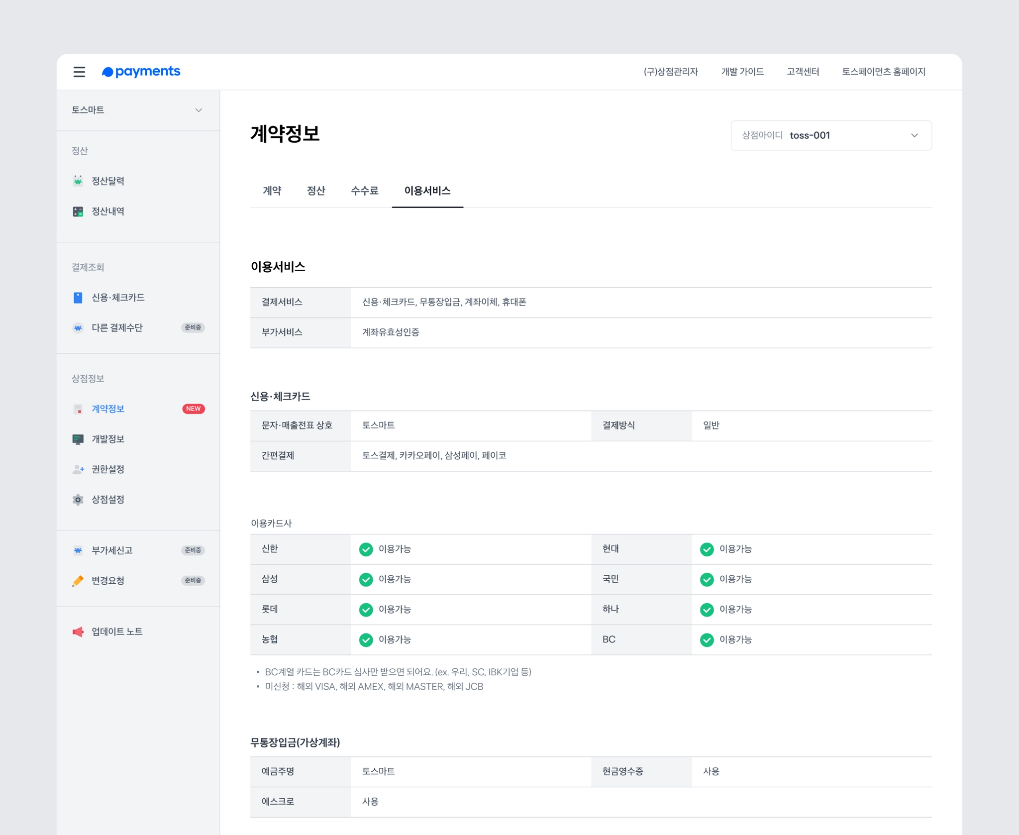Click green check for BC card
This screenshot has width=1019, height=835.
707,640
